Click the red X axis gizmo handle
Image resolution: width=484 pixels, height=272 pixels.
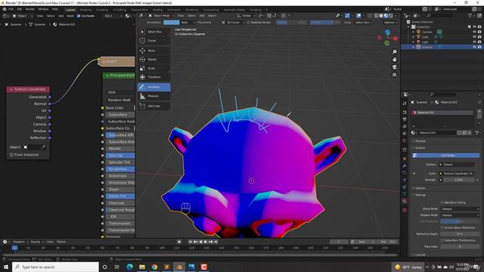(x=396, y=39)
